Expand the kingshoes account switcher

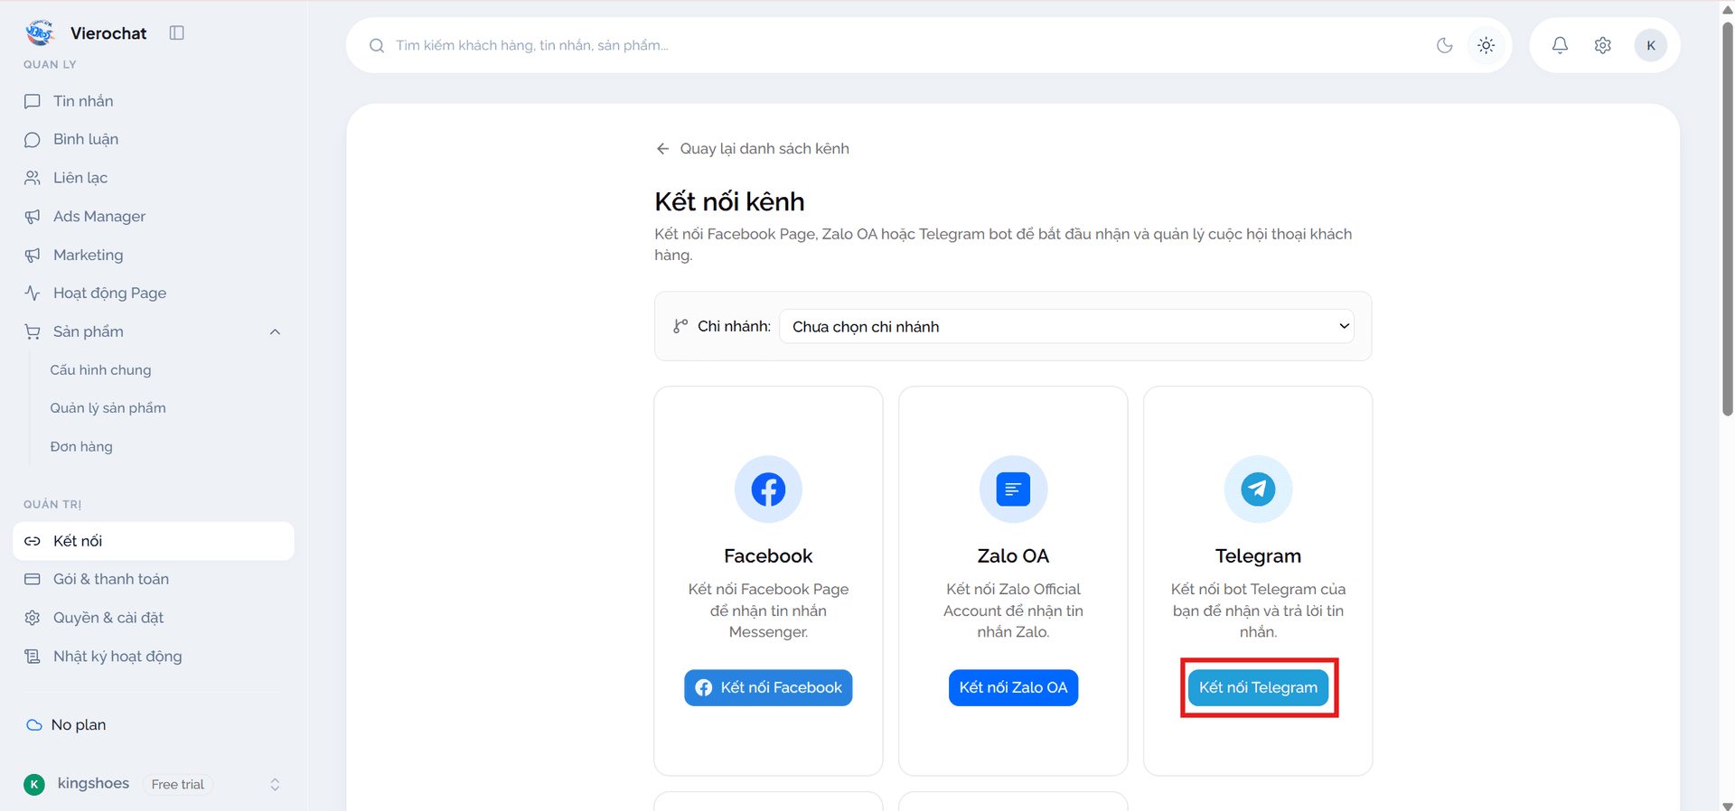[275, 784]
